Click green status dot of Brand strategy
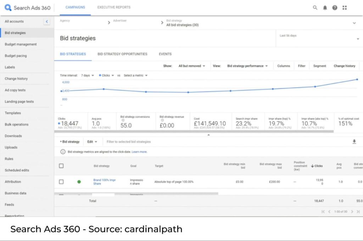Image resolution: width=363 pixels, height=241 pixels. point(79,182)
